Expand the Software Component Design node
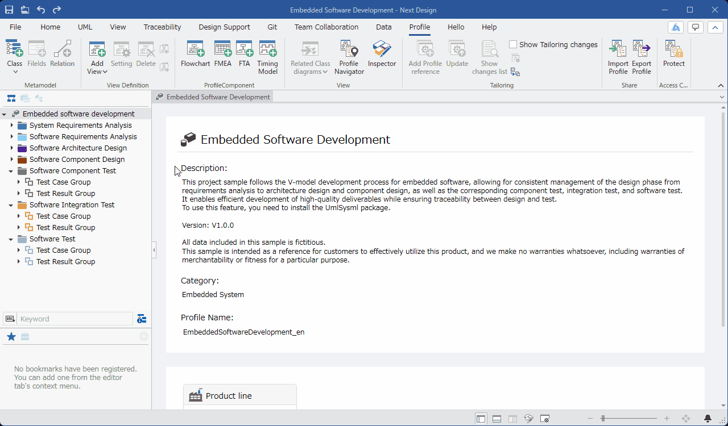728x426 pixels. (x=11, y=160)
